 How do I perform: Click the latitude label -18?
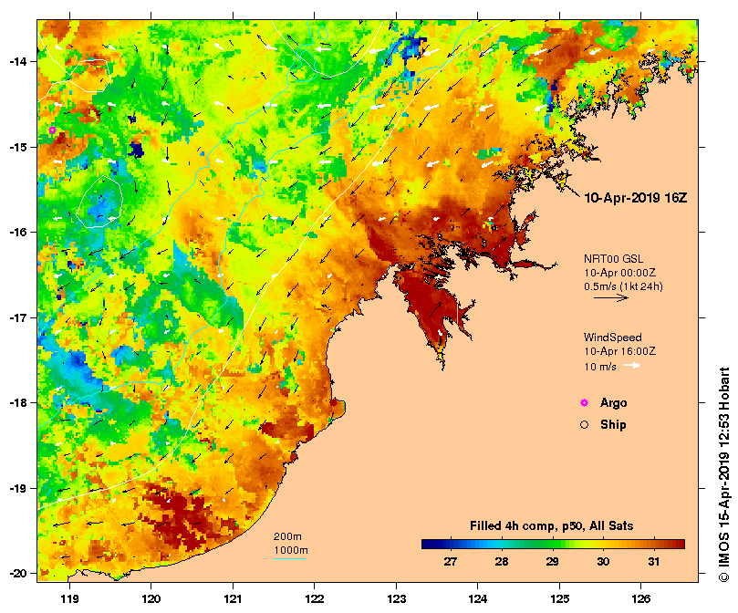pos(18,403)
